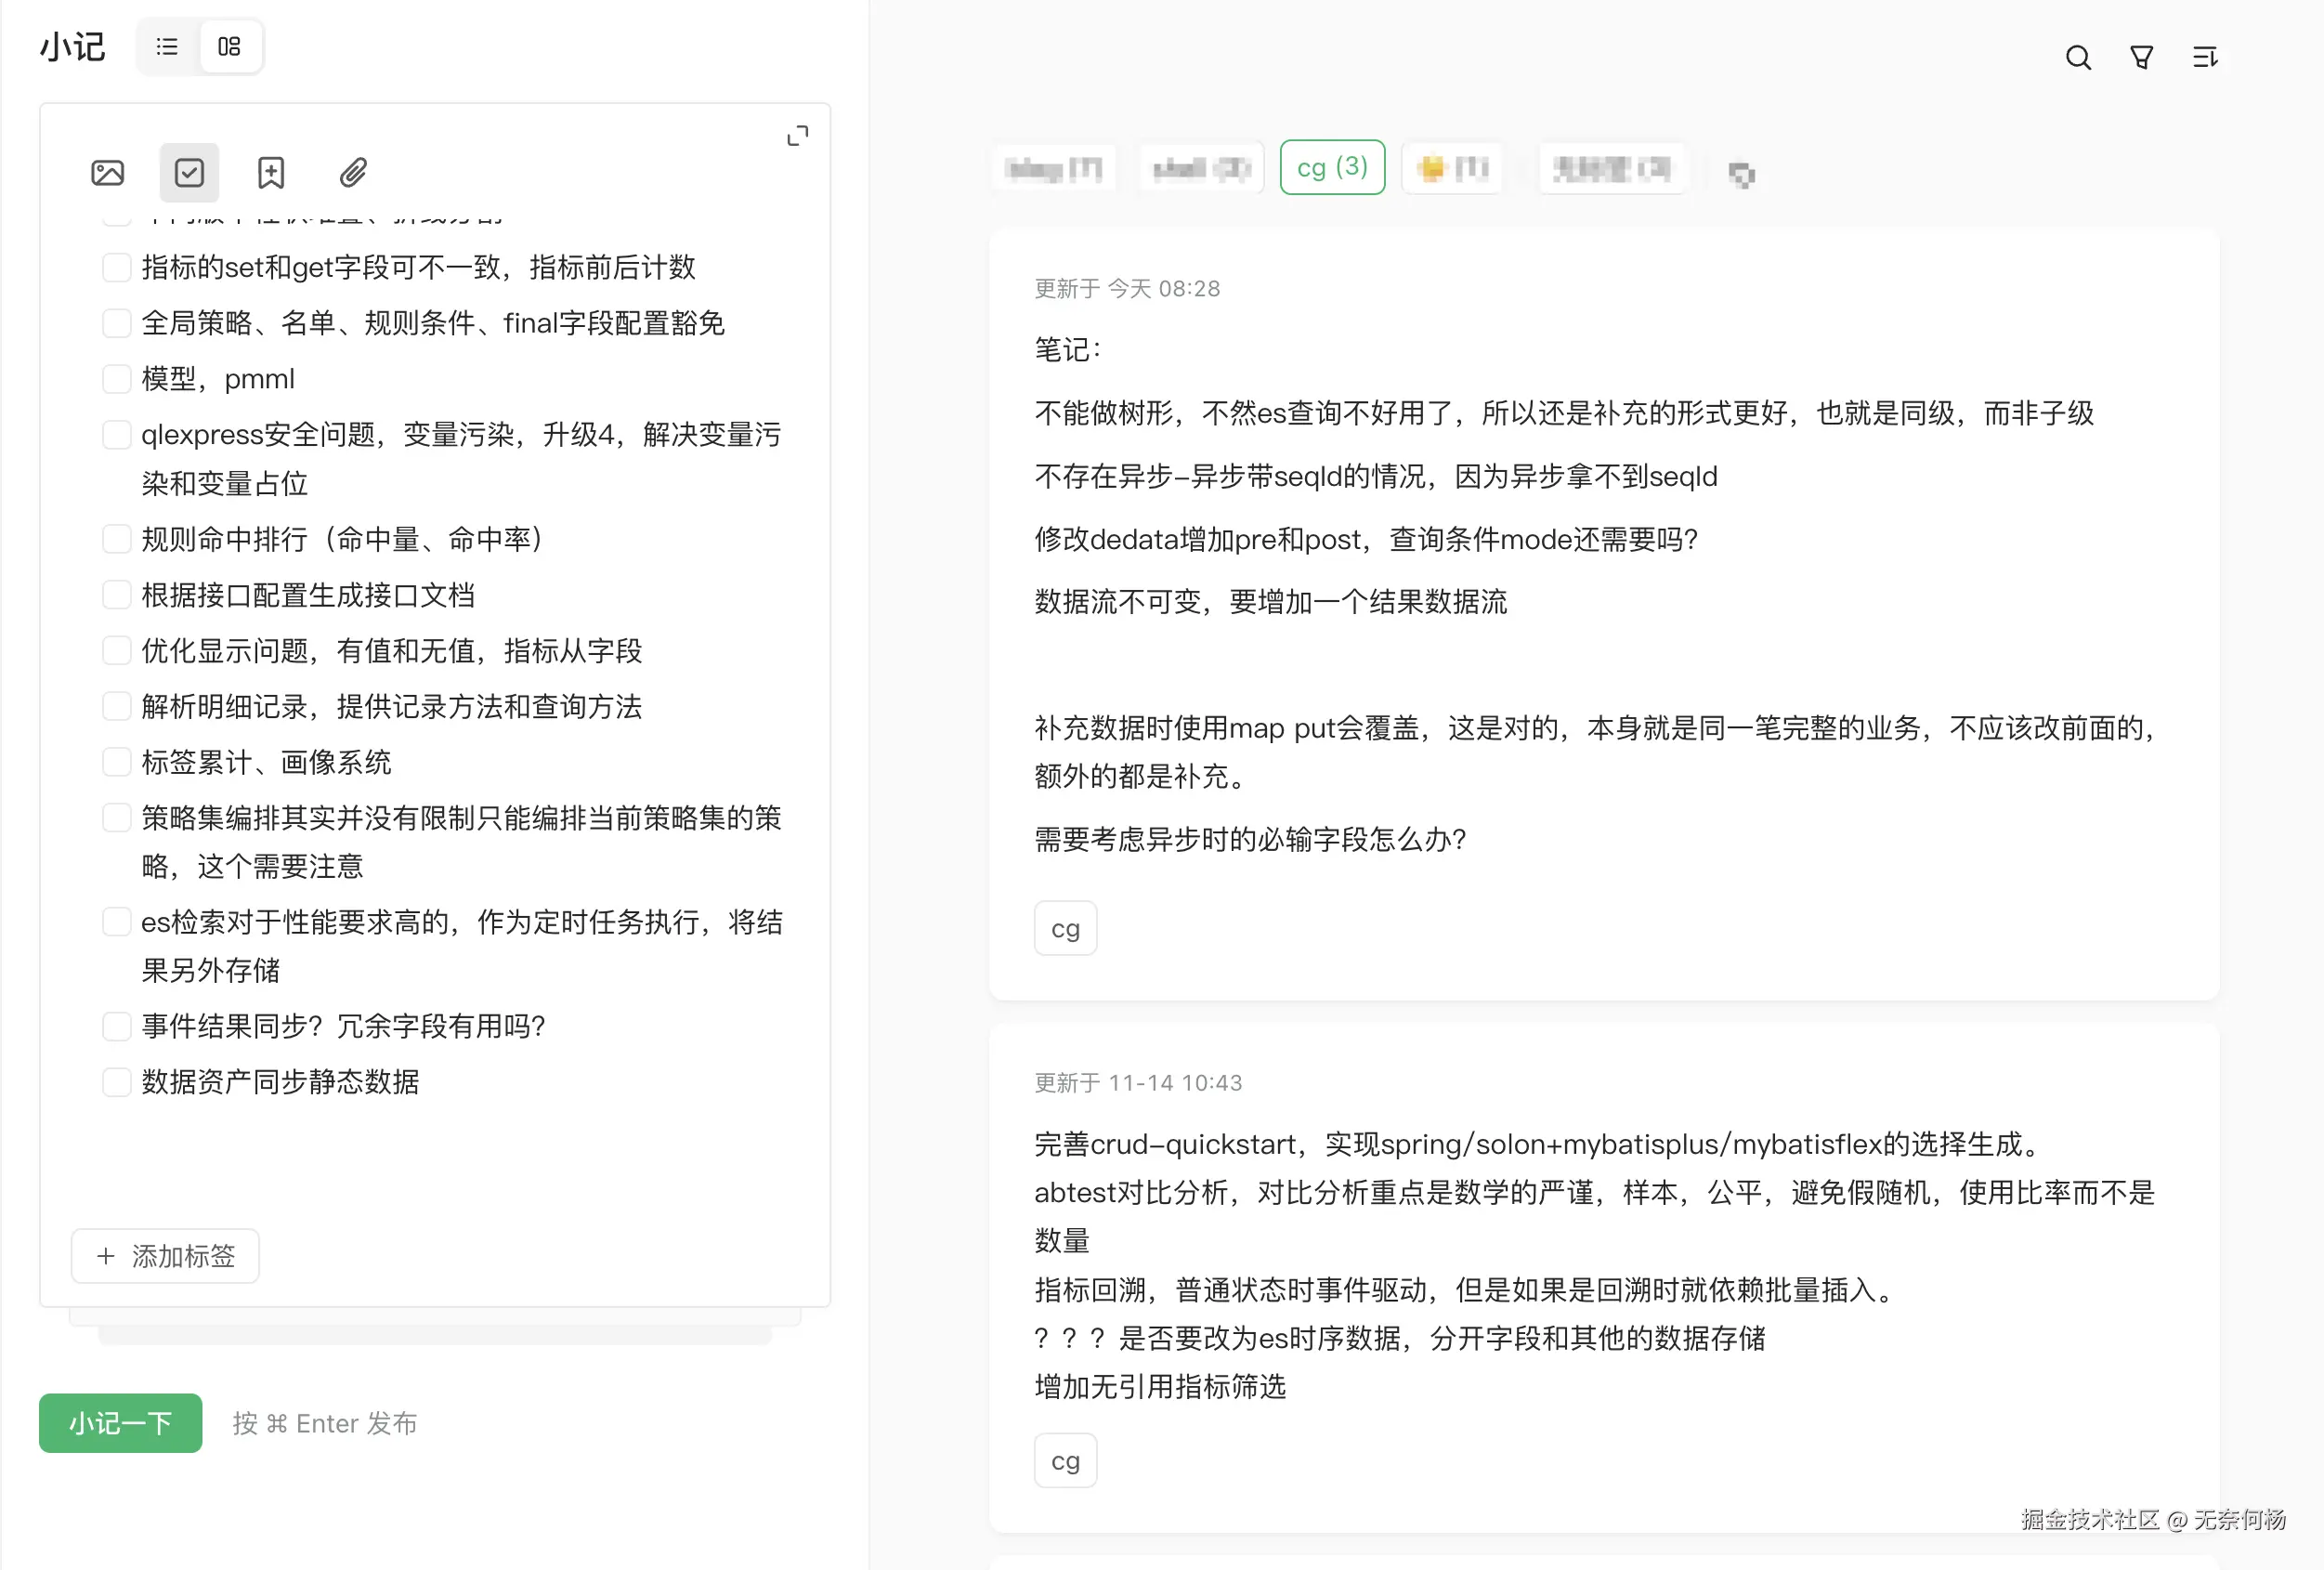Switch to grid card view mode
Screen dimensions: 2324x1570
tap(229, 47)
